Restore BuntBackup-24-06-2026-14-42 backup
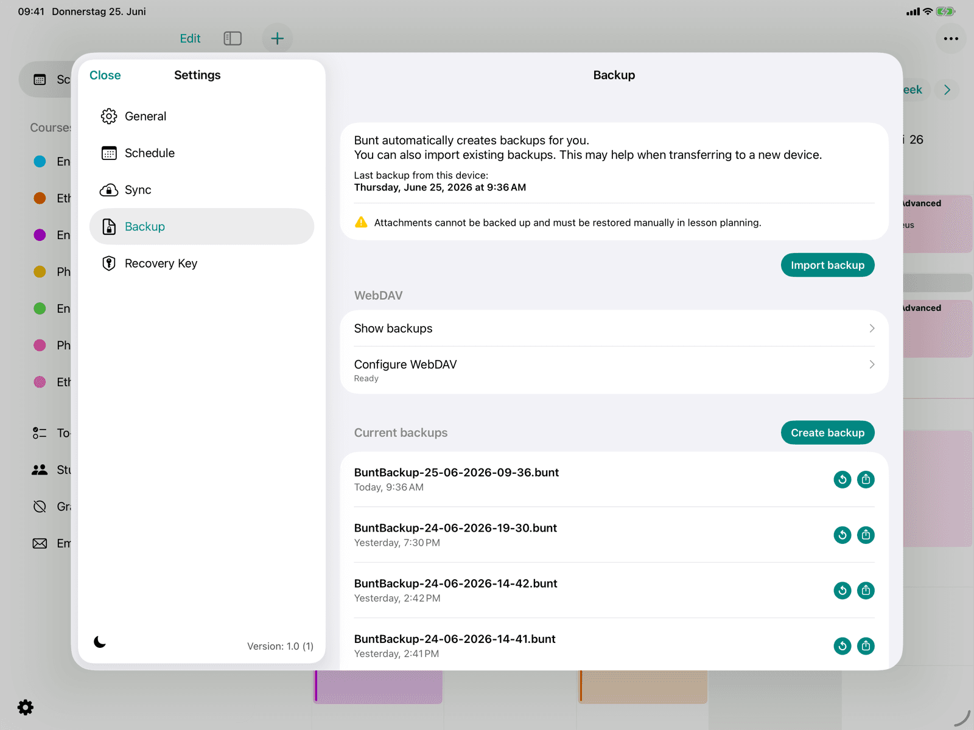Screen dimensions: 974x730 tap(843, 590)
